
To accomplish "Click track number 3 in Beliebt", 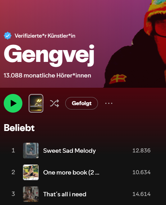I will click(x=13, y=194).
